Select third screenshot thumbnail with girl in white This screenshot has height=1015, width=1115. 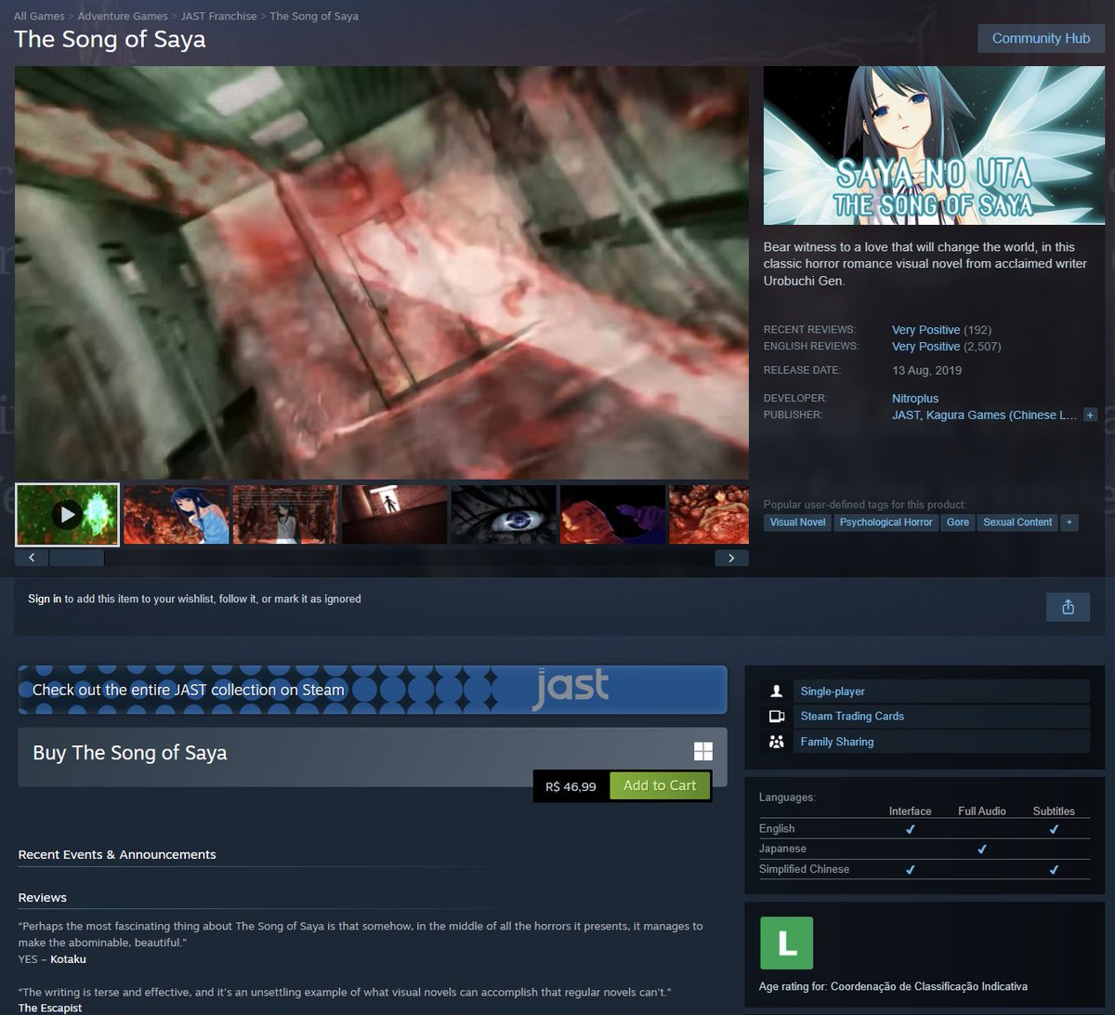point(285,514)
